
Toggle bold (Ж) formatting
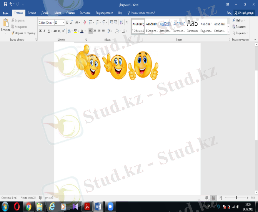(x=40, y=31)
